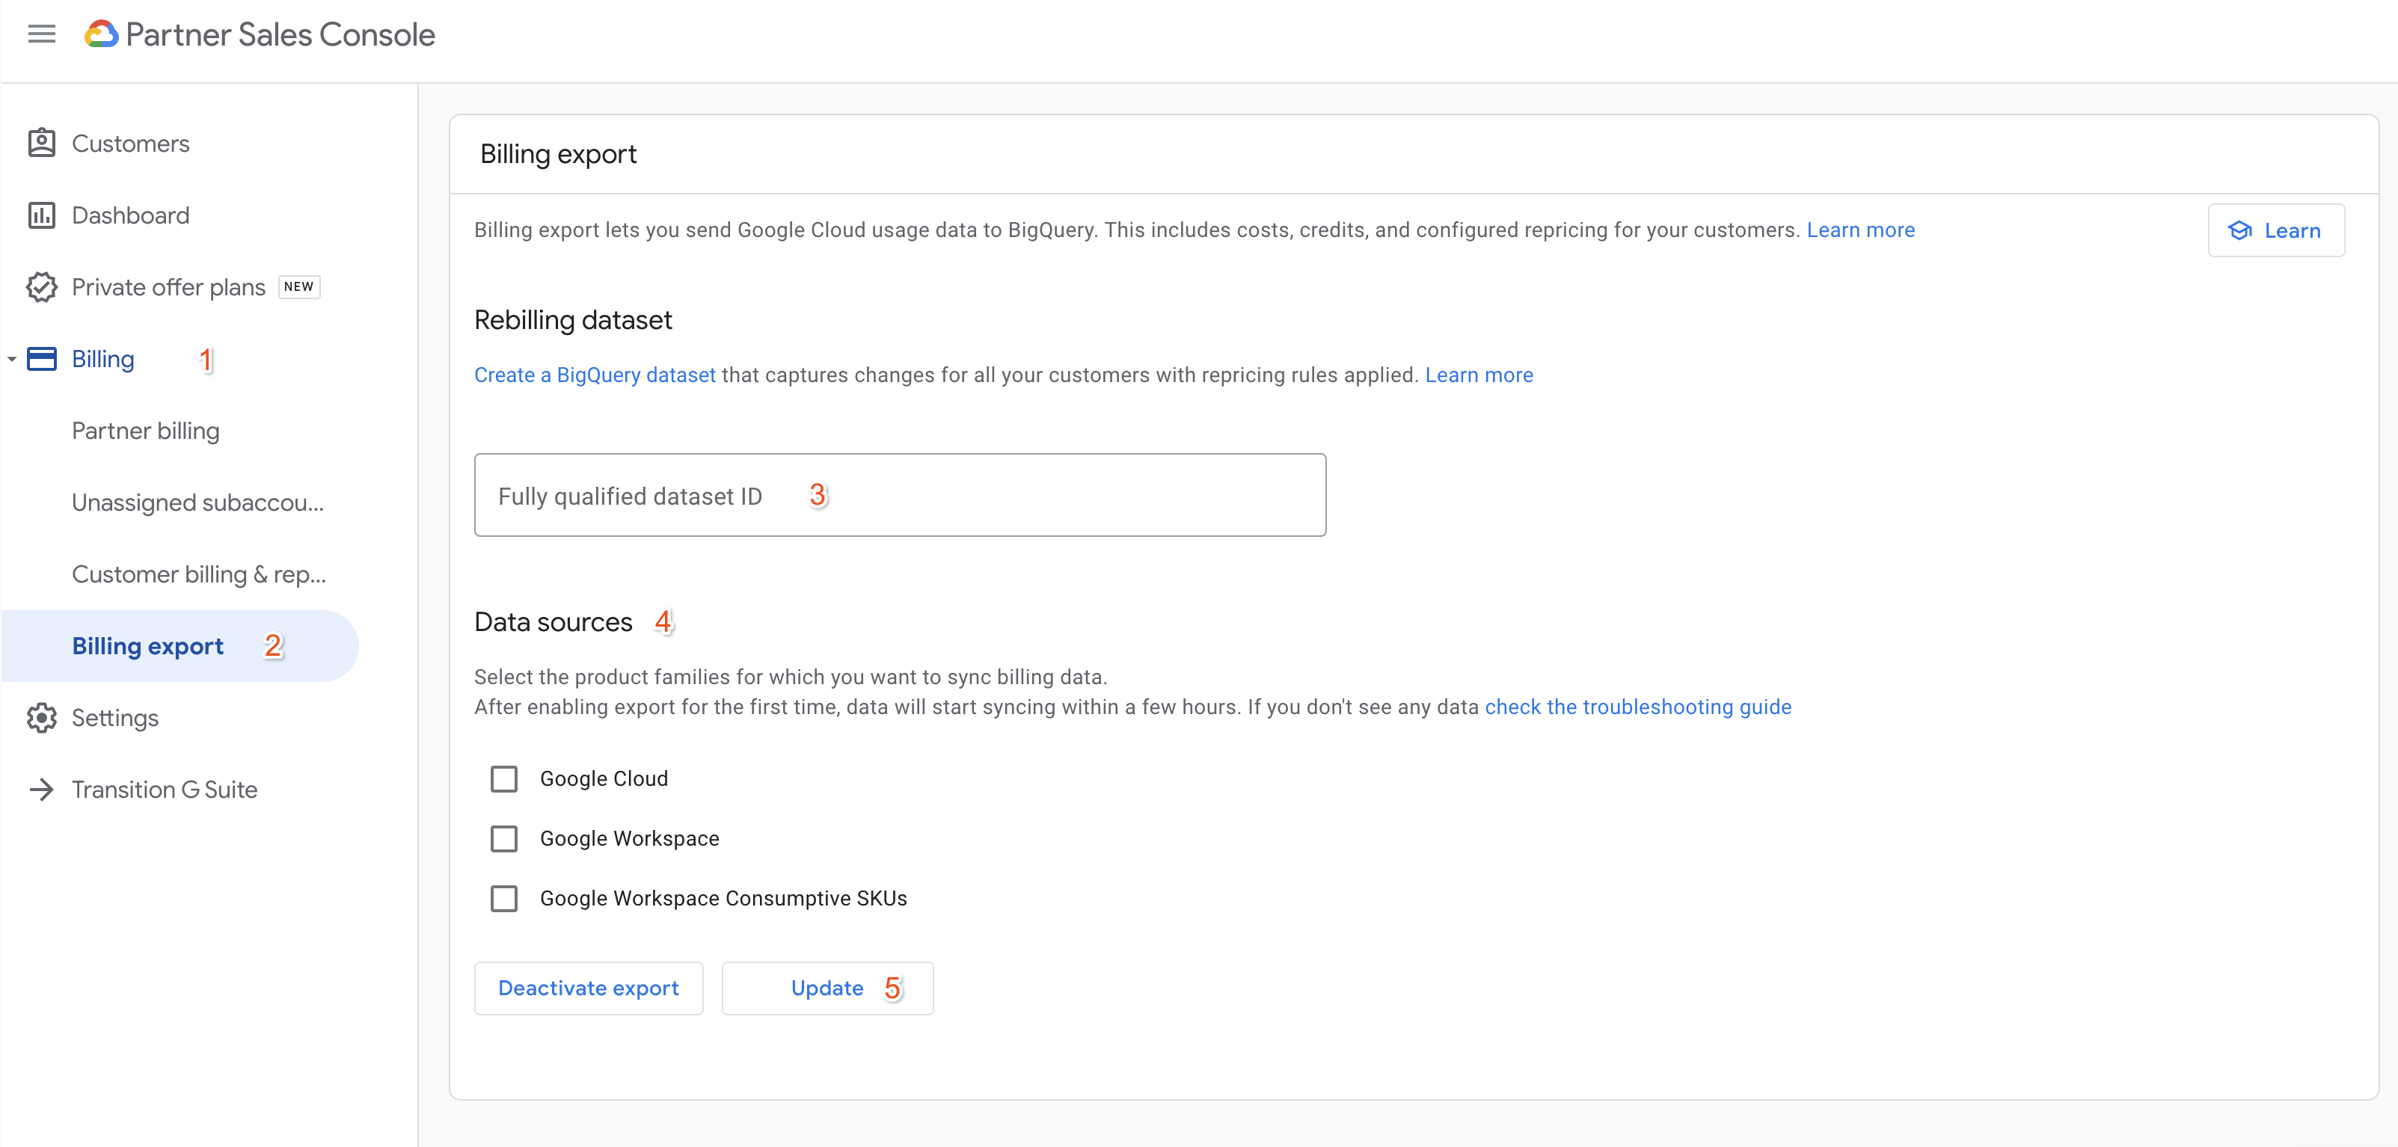Open Customer billing & rep... submenu
The height and width of the screenshot is (1147, 2398).
pyautogui.click(x=199, y=573)
